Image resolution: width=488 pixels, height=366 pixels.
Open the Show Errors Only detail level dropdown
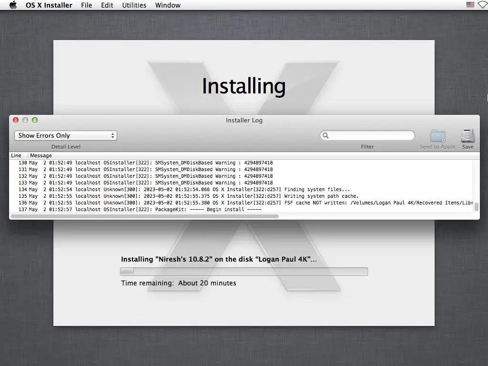(66, 136)
